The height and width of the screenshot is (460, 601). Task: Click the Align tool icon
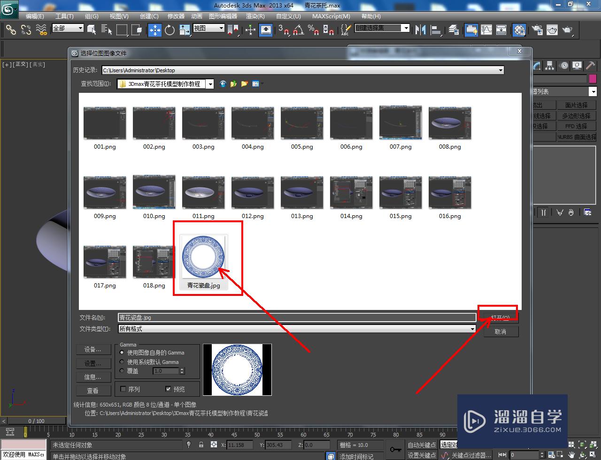click(x=436, y=30)
